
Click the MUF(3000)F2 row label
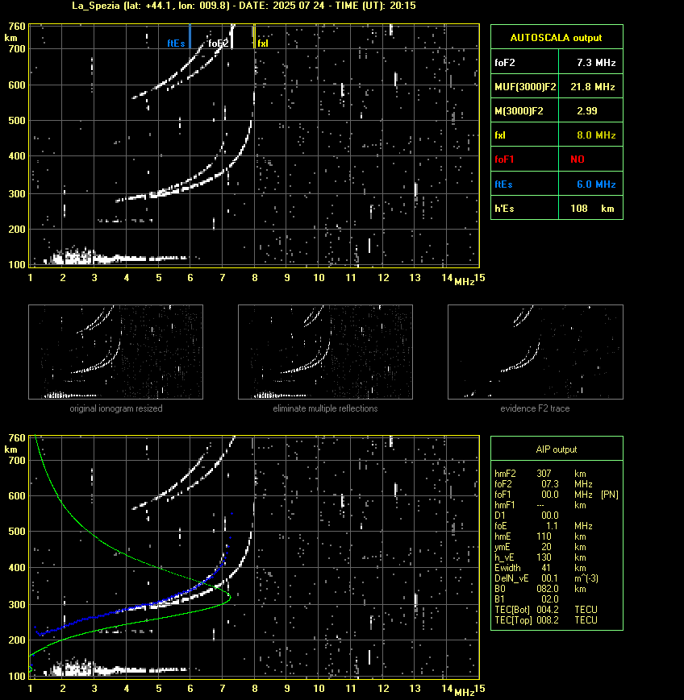525,87
